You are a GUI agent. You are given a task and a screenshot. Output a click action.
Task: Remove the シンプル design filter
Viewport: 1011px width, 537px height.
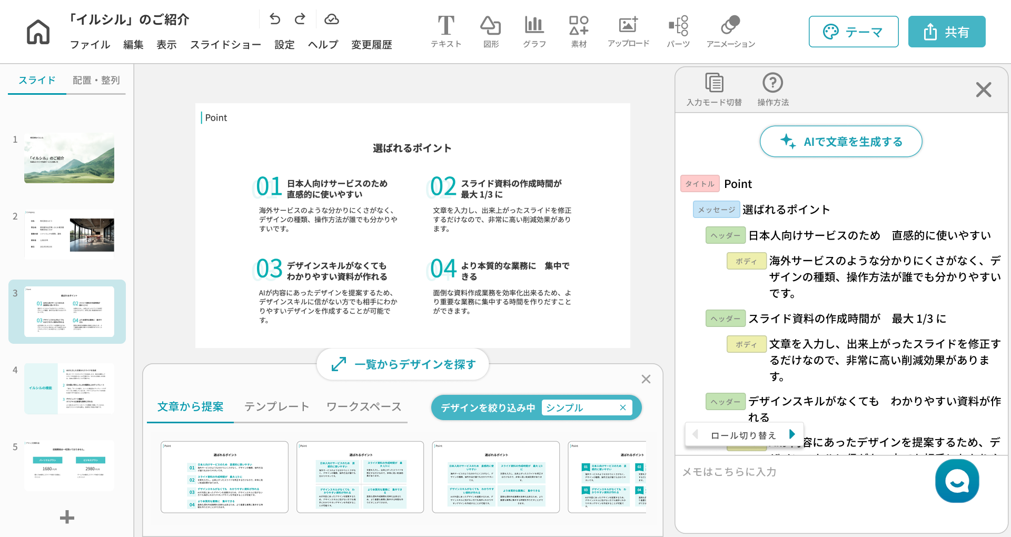(x=623, y=407)
